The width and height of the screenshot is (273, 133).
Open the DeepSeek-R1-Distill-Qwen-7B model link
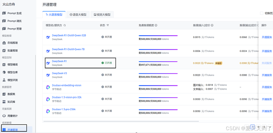[68, 49]
